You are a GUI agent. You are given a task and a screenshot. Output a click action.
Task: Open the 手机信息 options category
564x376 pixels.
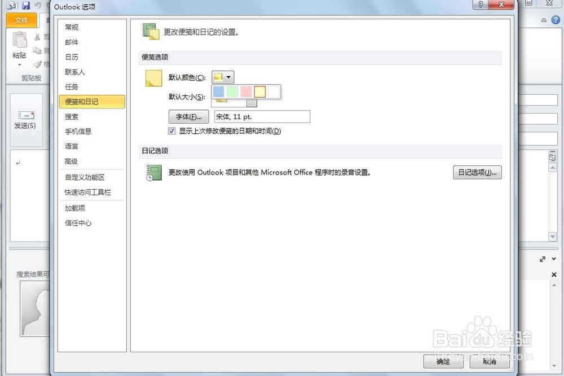pyautogui.click(x=78, y=132)
